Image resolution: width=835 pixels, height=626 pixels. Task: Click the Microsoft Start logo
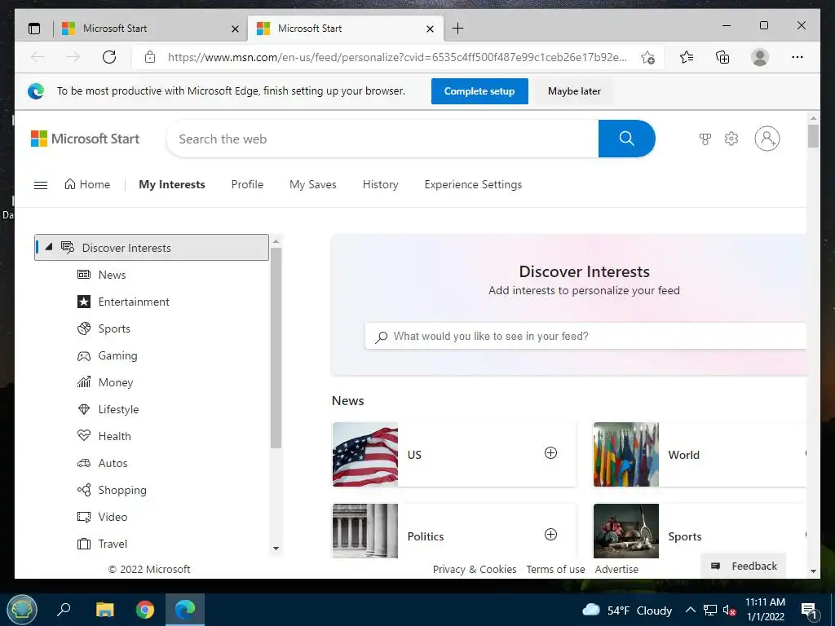[85, 139]
